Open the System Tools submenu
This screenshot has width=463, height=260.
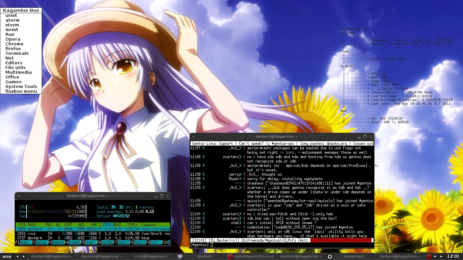[21, 87]
